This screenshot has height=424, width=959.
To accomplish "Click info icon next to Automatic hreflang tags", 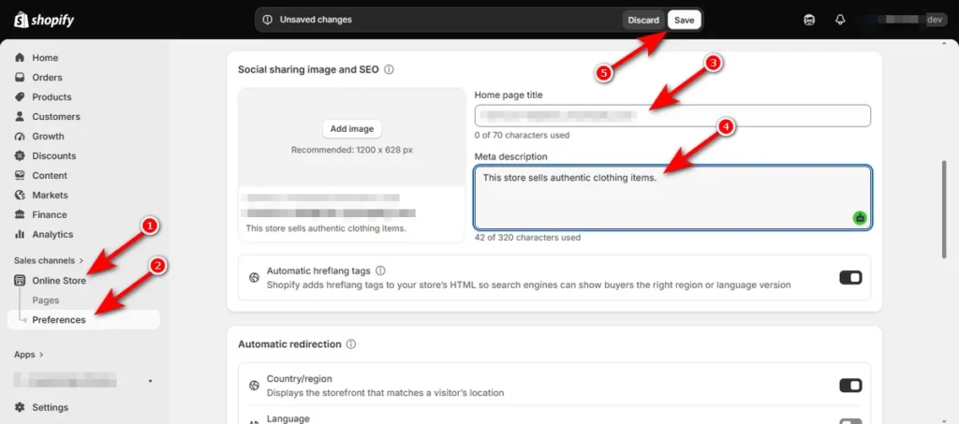I will [380, 270].
